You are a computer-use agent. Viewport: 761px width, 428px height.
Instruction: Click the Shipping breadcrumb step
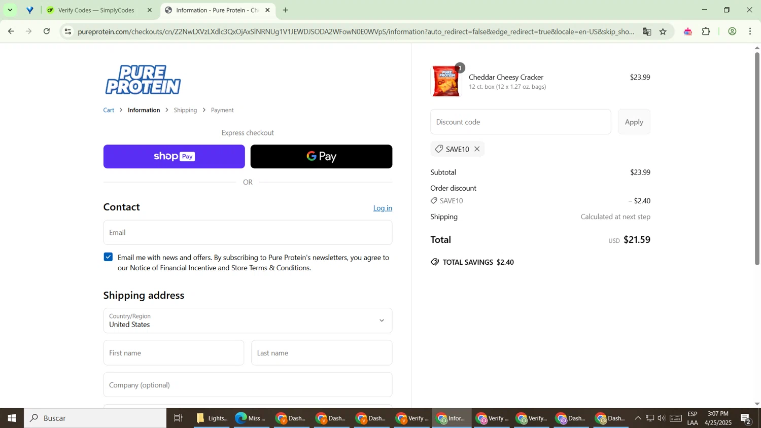point(185,110)
